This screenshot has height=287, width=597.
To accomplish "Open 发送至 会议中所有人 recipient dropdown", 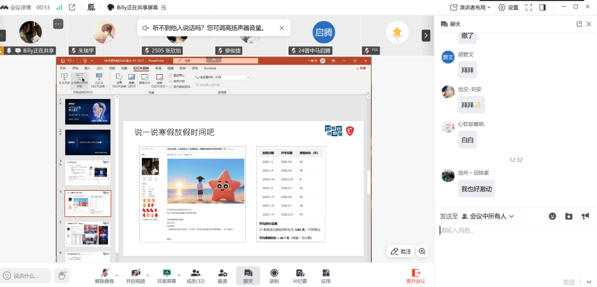I will [x=488, y=216].
